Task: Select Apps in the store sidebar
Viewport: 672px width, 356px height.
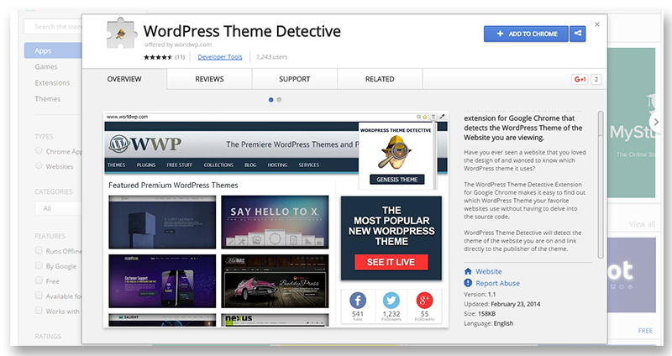Action: pyautogui.click(x=53, y=50)
